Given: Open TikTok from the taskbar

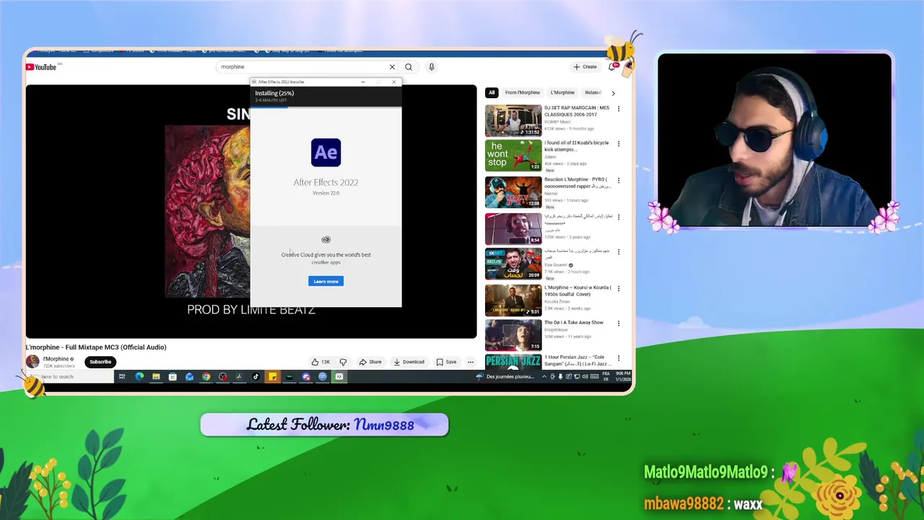Looking at the screenshot, I should [256, 376].
